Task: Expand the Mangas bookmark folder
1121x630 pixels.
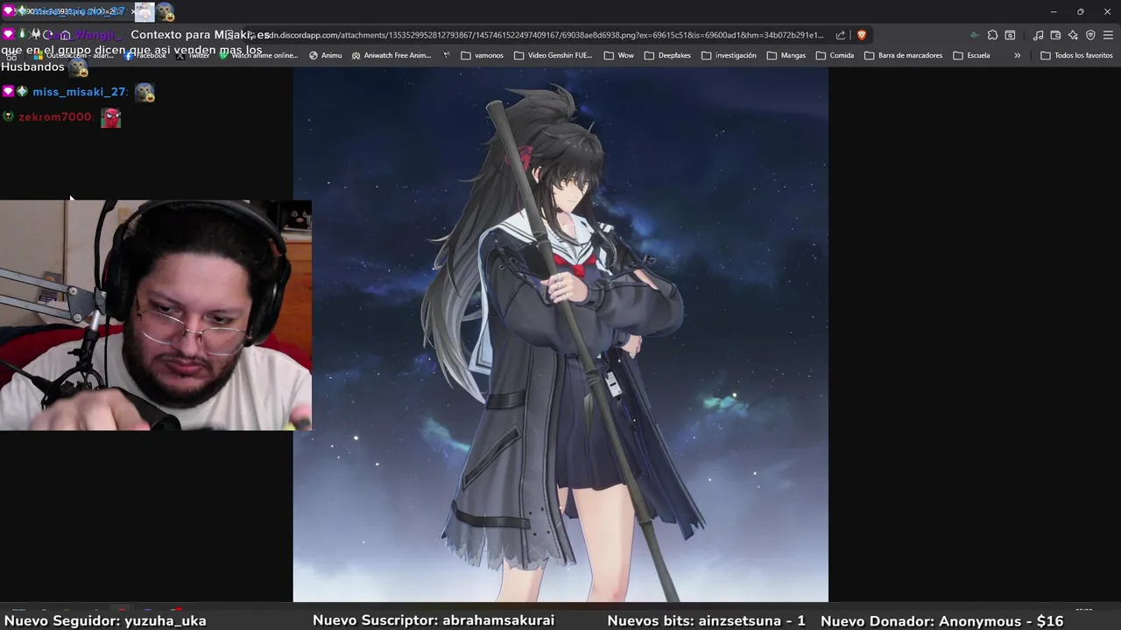Action: (x=786, y=55)
